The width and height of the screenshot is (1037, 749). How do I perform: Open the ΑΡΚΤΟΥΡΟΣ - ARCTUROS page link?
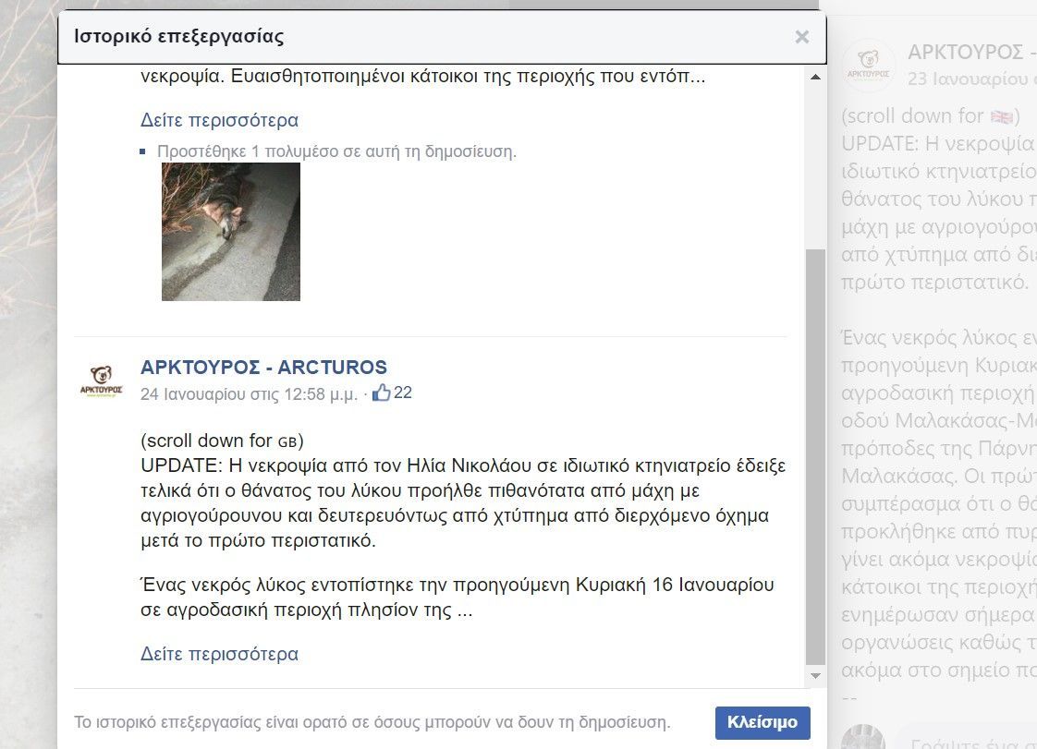pos(263,368)
